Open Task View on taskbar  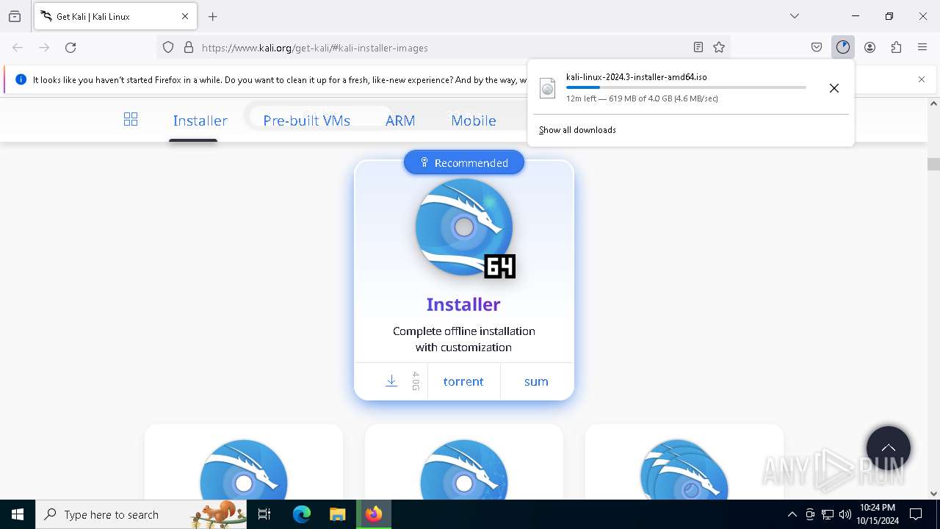(264, 514)
